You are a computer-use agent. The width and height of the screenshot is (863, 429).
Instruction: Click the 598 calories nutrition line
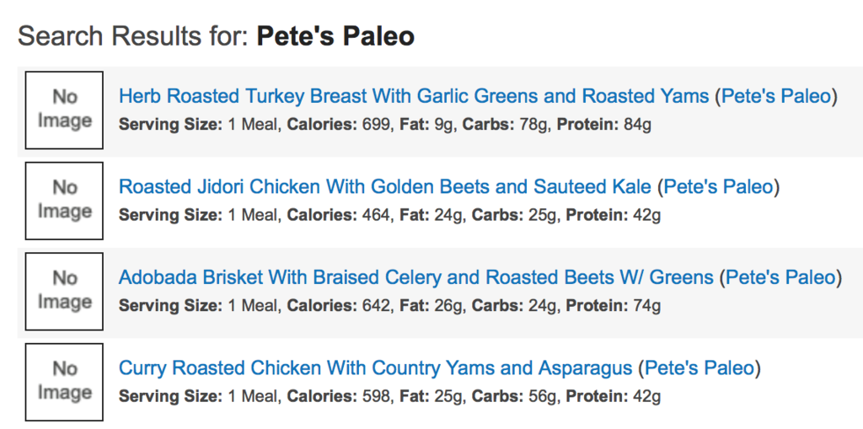pos(389,396)
